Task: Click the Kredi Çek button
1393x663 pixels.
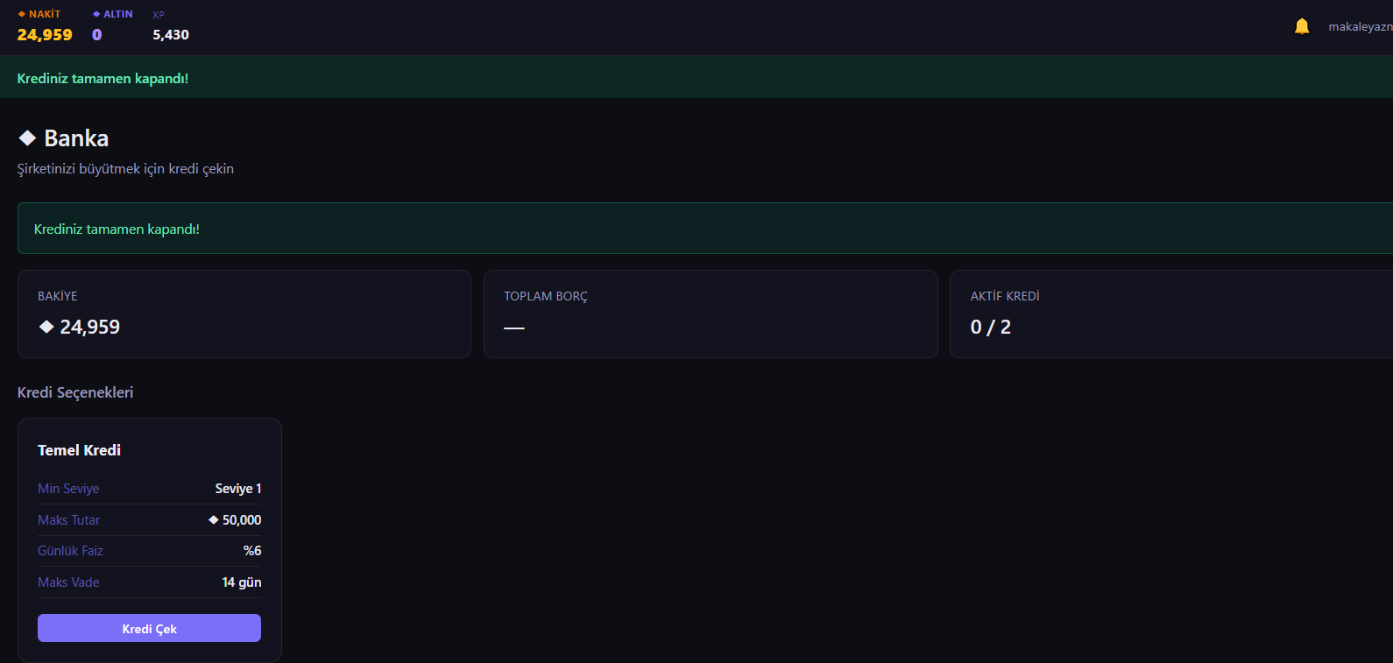Action: click(149, 628)
